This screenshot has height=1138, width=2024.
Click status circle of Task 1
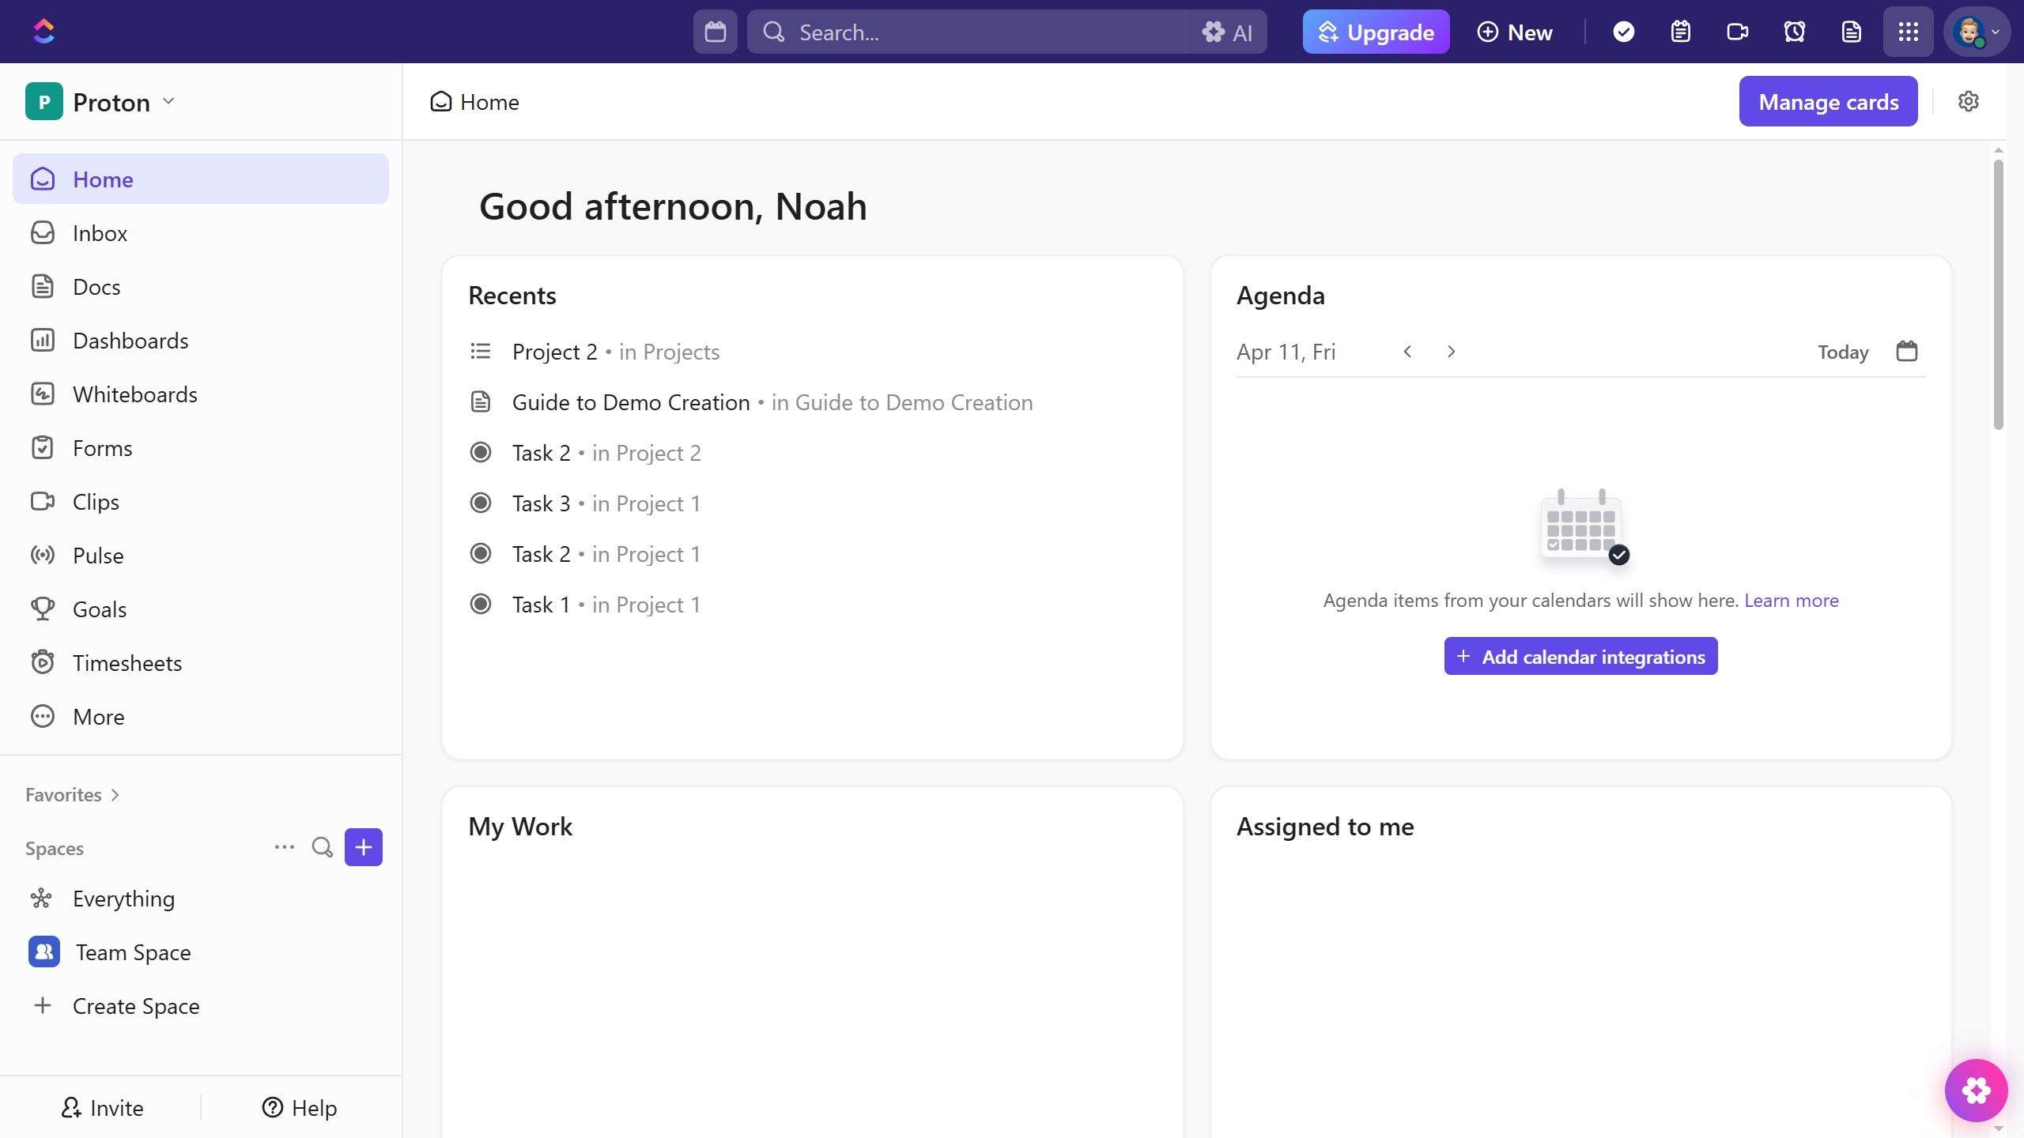pos(481,605)
